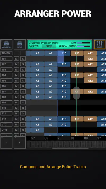This screenshot has height=189, width=106.
Task: Select A10 pattern on VT01 row
Action: 64,124
